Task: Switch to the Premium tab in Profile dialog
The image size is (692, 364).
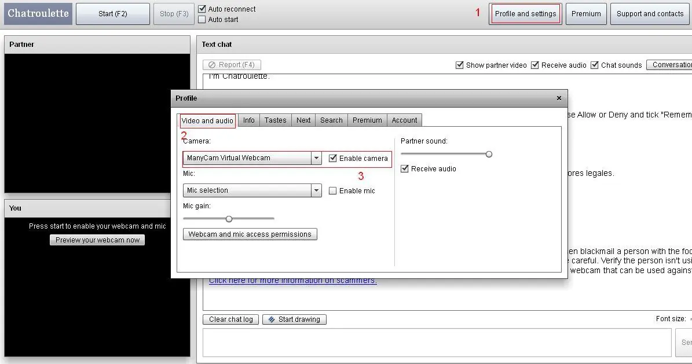Action: [367, 120]
